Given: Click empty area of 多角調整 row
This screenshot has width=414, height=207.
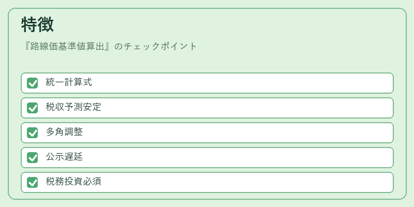Looking at the screenshot, I should (238, 133).
